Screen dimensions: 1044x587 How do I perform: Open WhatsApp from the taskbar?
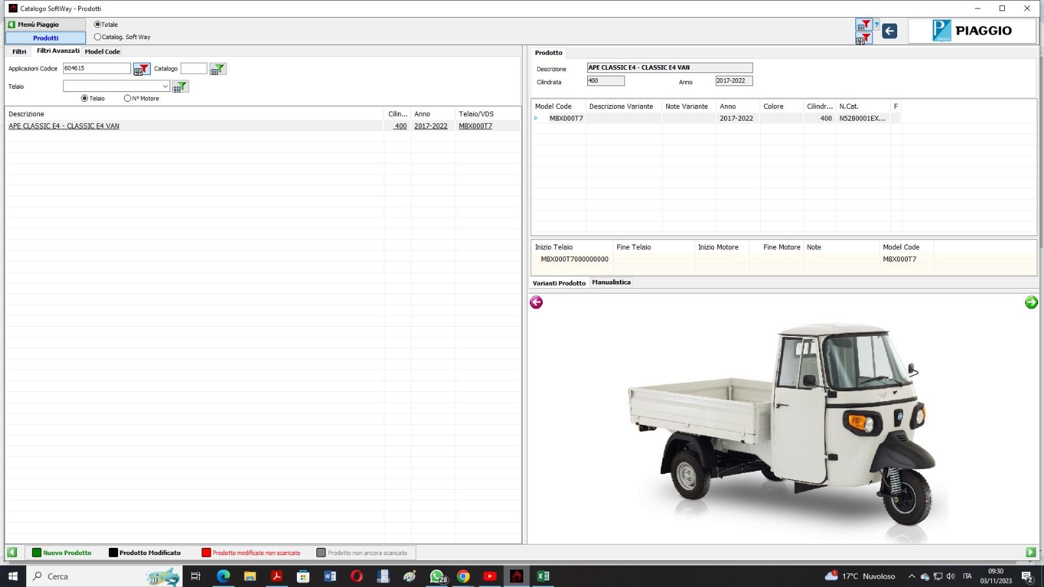(437, 576)
